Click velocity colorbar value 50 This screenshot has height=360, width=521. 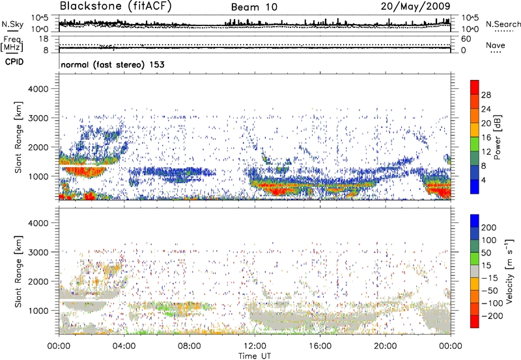[486, 253]
